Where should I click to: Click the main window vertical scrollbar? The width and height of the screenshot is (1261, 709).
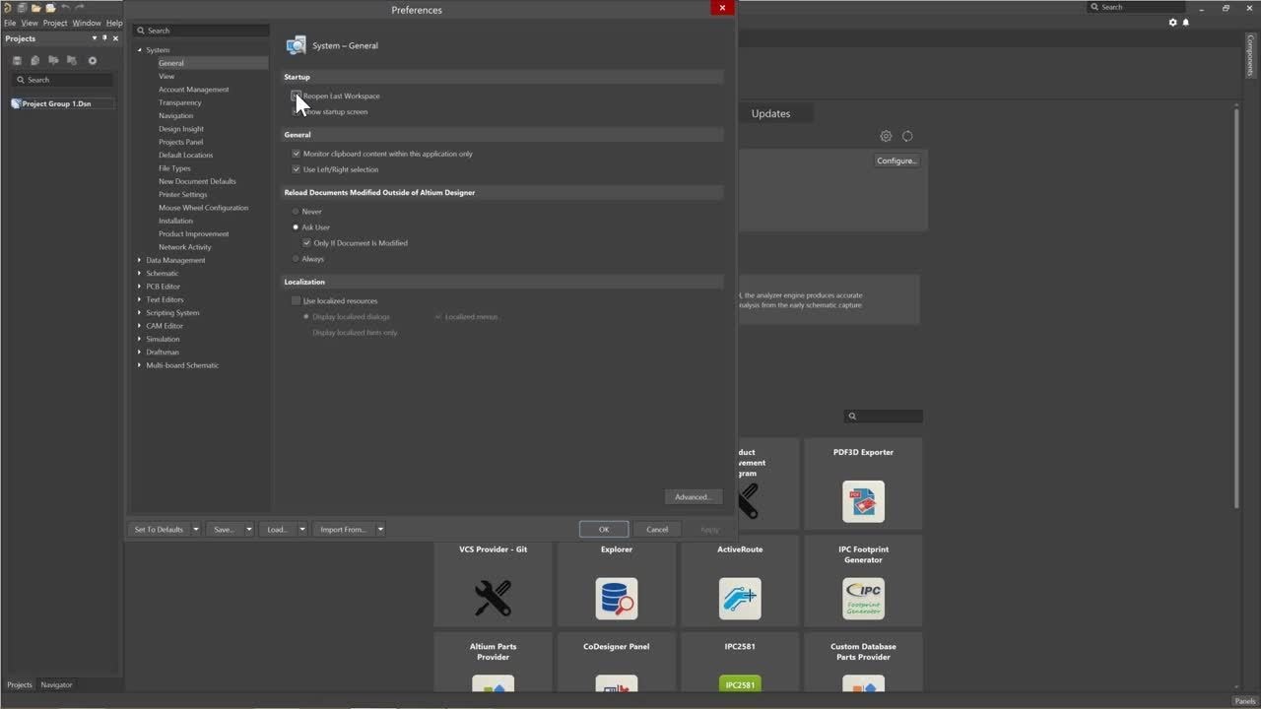coord(1236,307)
